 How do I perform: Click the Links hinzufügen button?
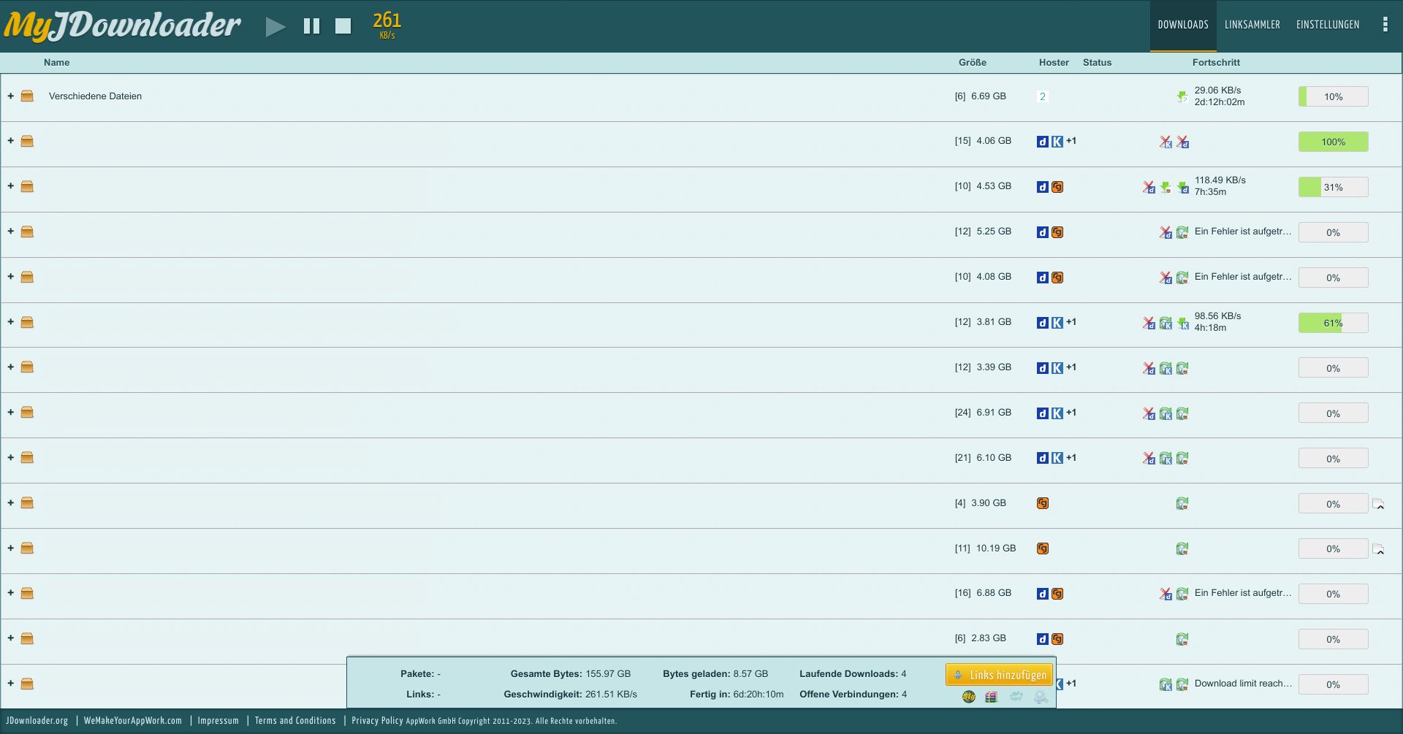pos(999,675)
